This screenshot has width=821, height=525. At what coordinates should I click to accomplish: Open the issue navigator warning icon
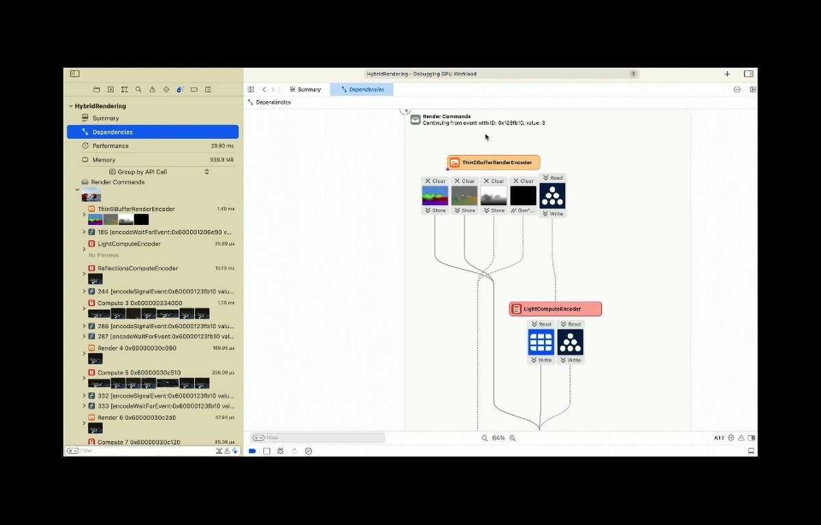[x=152, y=90]
